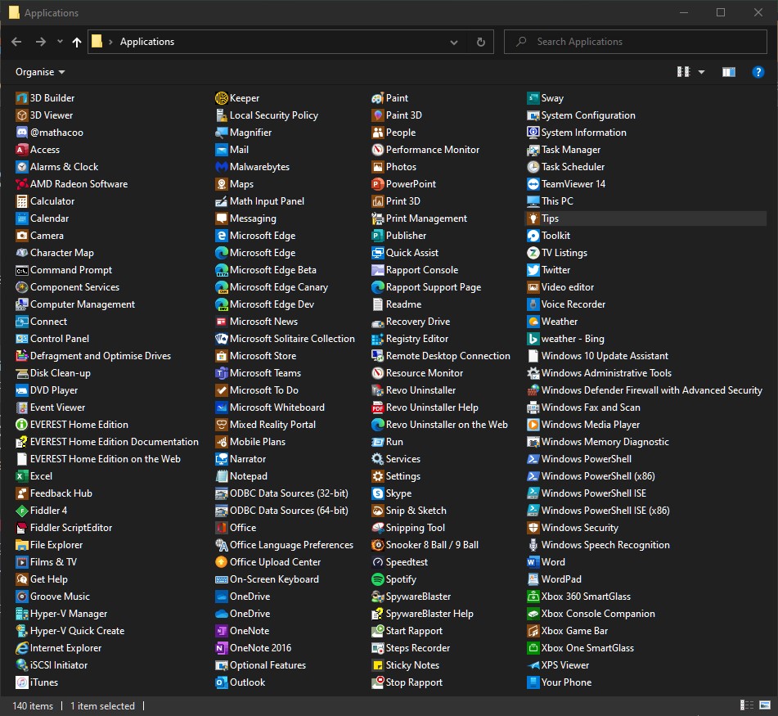Screen dimensions: 778x716
Task: Click the Xbox Game Bar icon
Action: (x=533, y=631)
